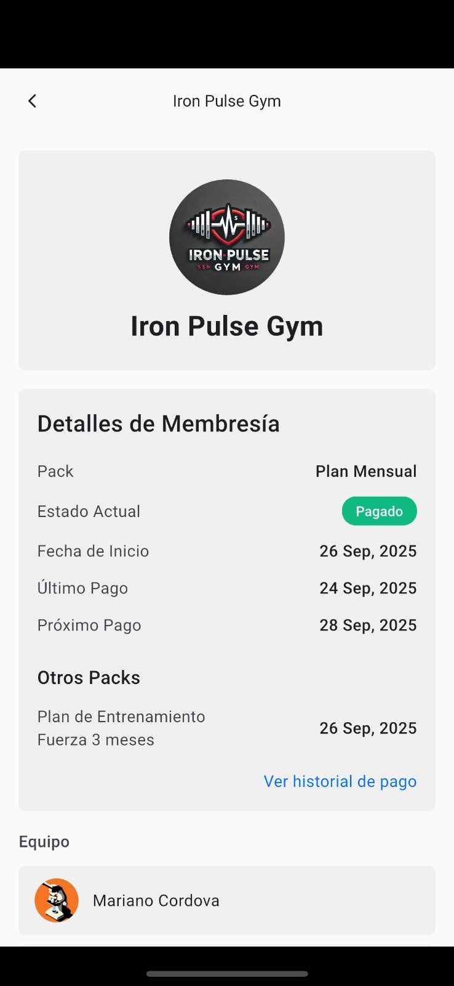Tap the Iron Pulse Gym header title

pyautogui.click(x=226, y=101)
